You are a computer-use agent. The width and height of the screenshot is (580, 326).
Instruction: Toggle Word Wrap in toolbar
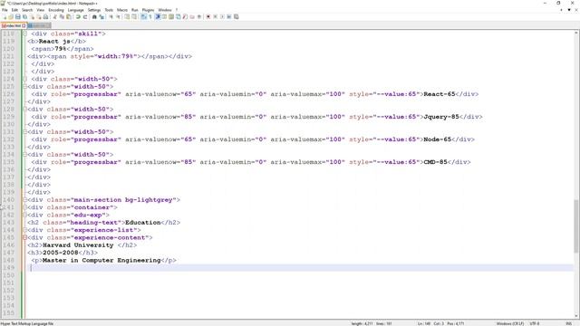(x=143, y=16)
